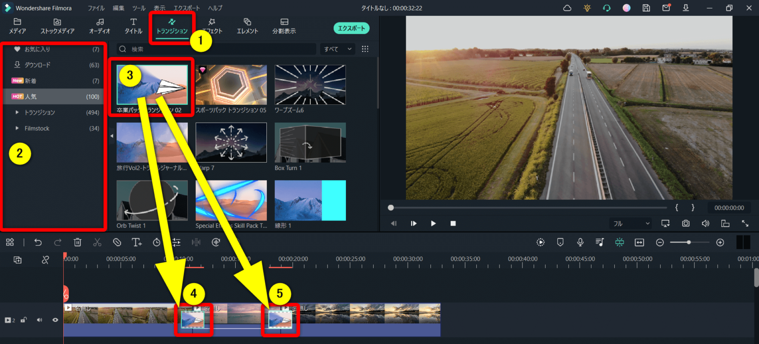Mute the track with the speaker icon
The image size is (759, 344).
pyautogui.click(x=40, y=320)
